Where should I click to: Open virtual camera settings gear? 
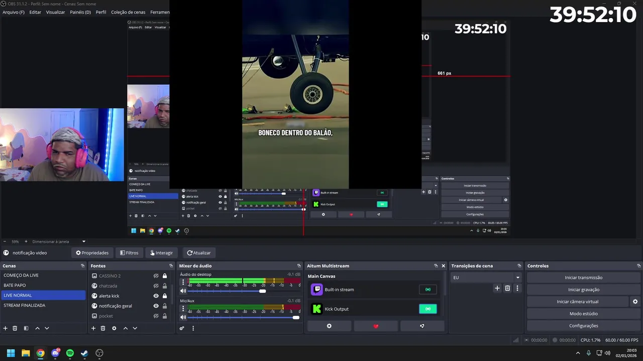635,301
